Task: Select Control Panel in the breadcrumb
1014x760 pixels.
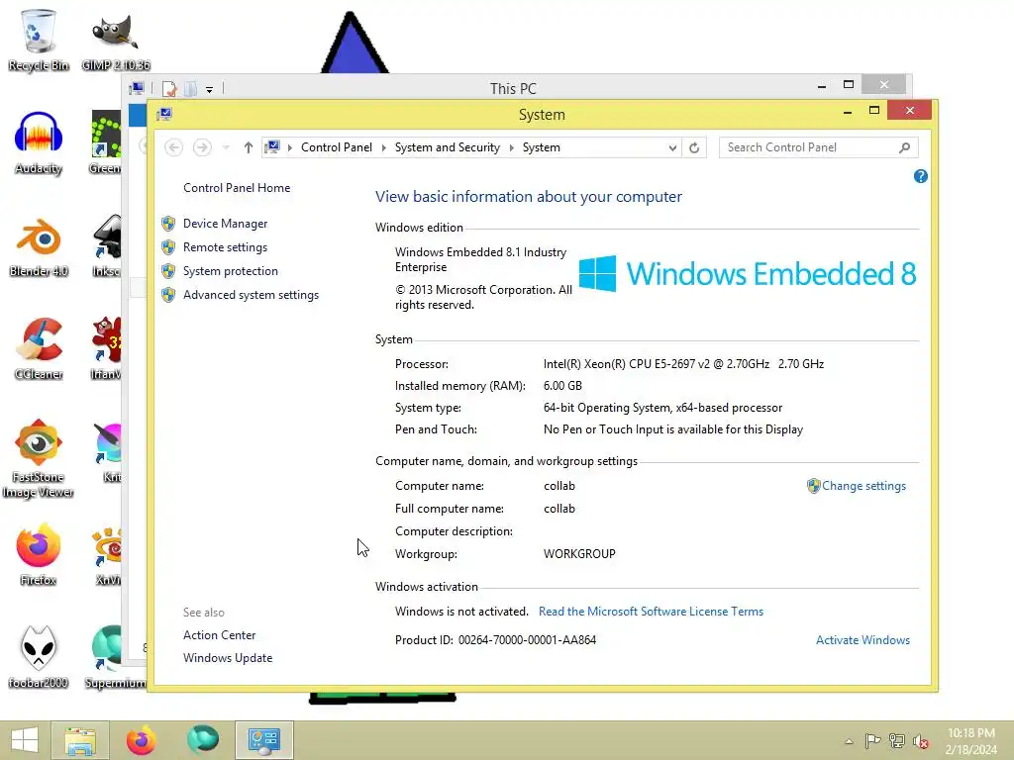Action: (x=337, y=148)
